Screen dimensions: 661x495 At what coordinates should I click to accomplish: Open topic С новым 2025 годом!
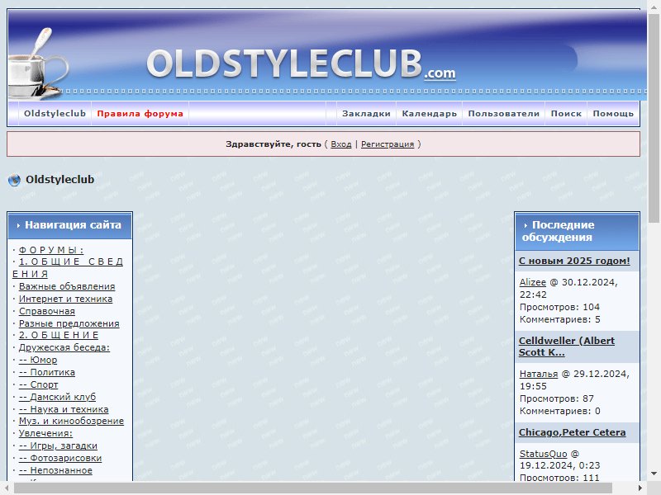(x=574, y=261)
